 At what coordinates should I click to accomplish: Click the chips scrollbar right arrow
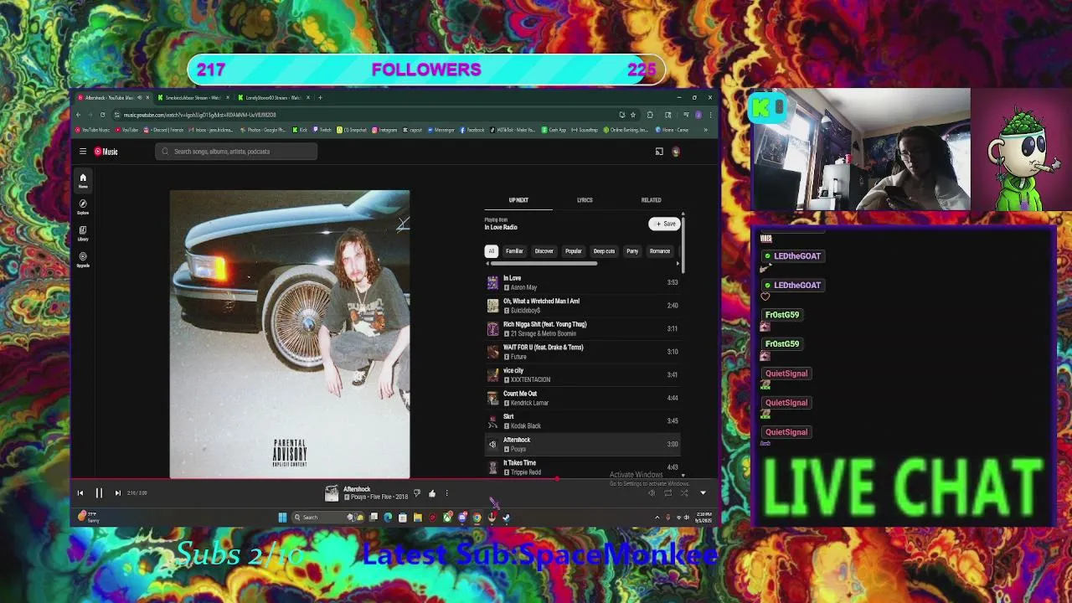click(x=678, y=264)
